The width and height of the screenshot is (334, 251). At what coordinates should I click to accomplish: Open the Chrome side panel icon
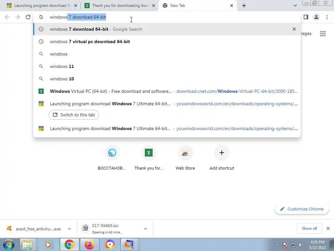306,17
